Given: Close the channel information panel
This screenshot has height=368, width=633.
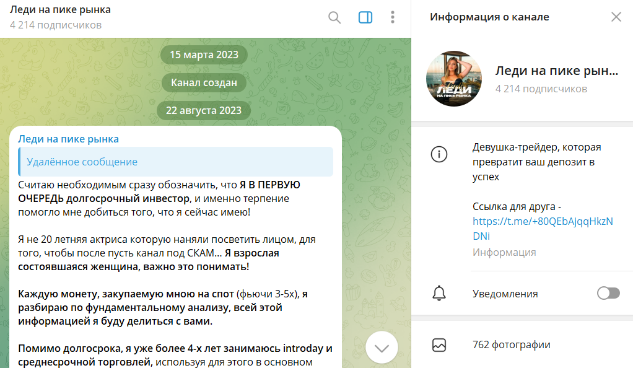Looking at the screenshot, I should coord(616,17).
